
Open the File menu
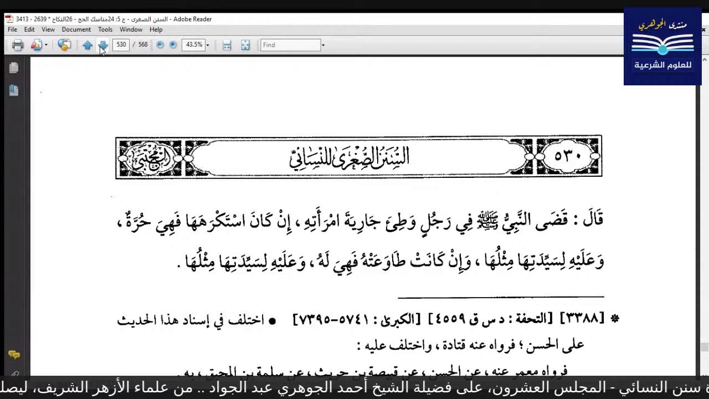coord(12,29)
